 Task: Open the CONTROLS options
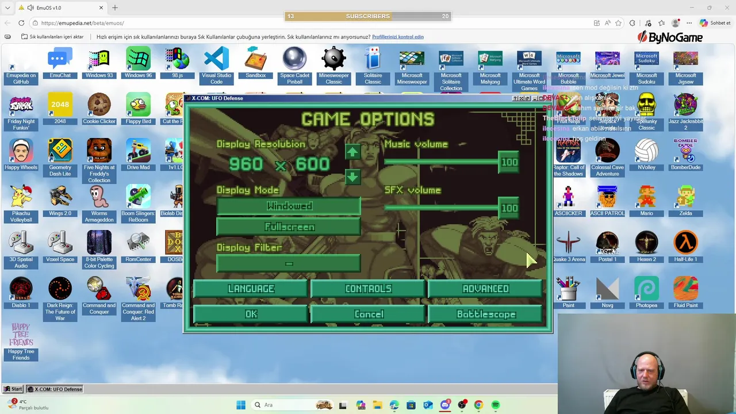(368, 289)
